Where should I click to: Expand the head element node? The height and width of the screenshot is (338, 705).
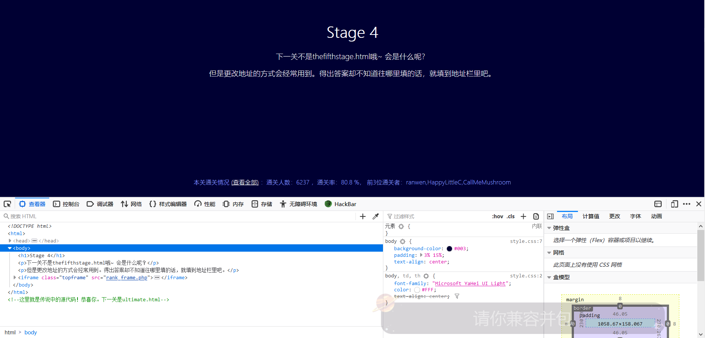10,241
